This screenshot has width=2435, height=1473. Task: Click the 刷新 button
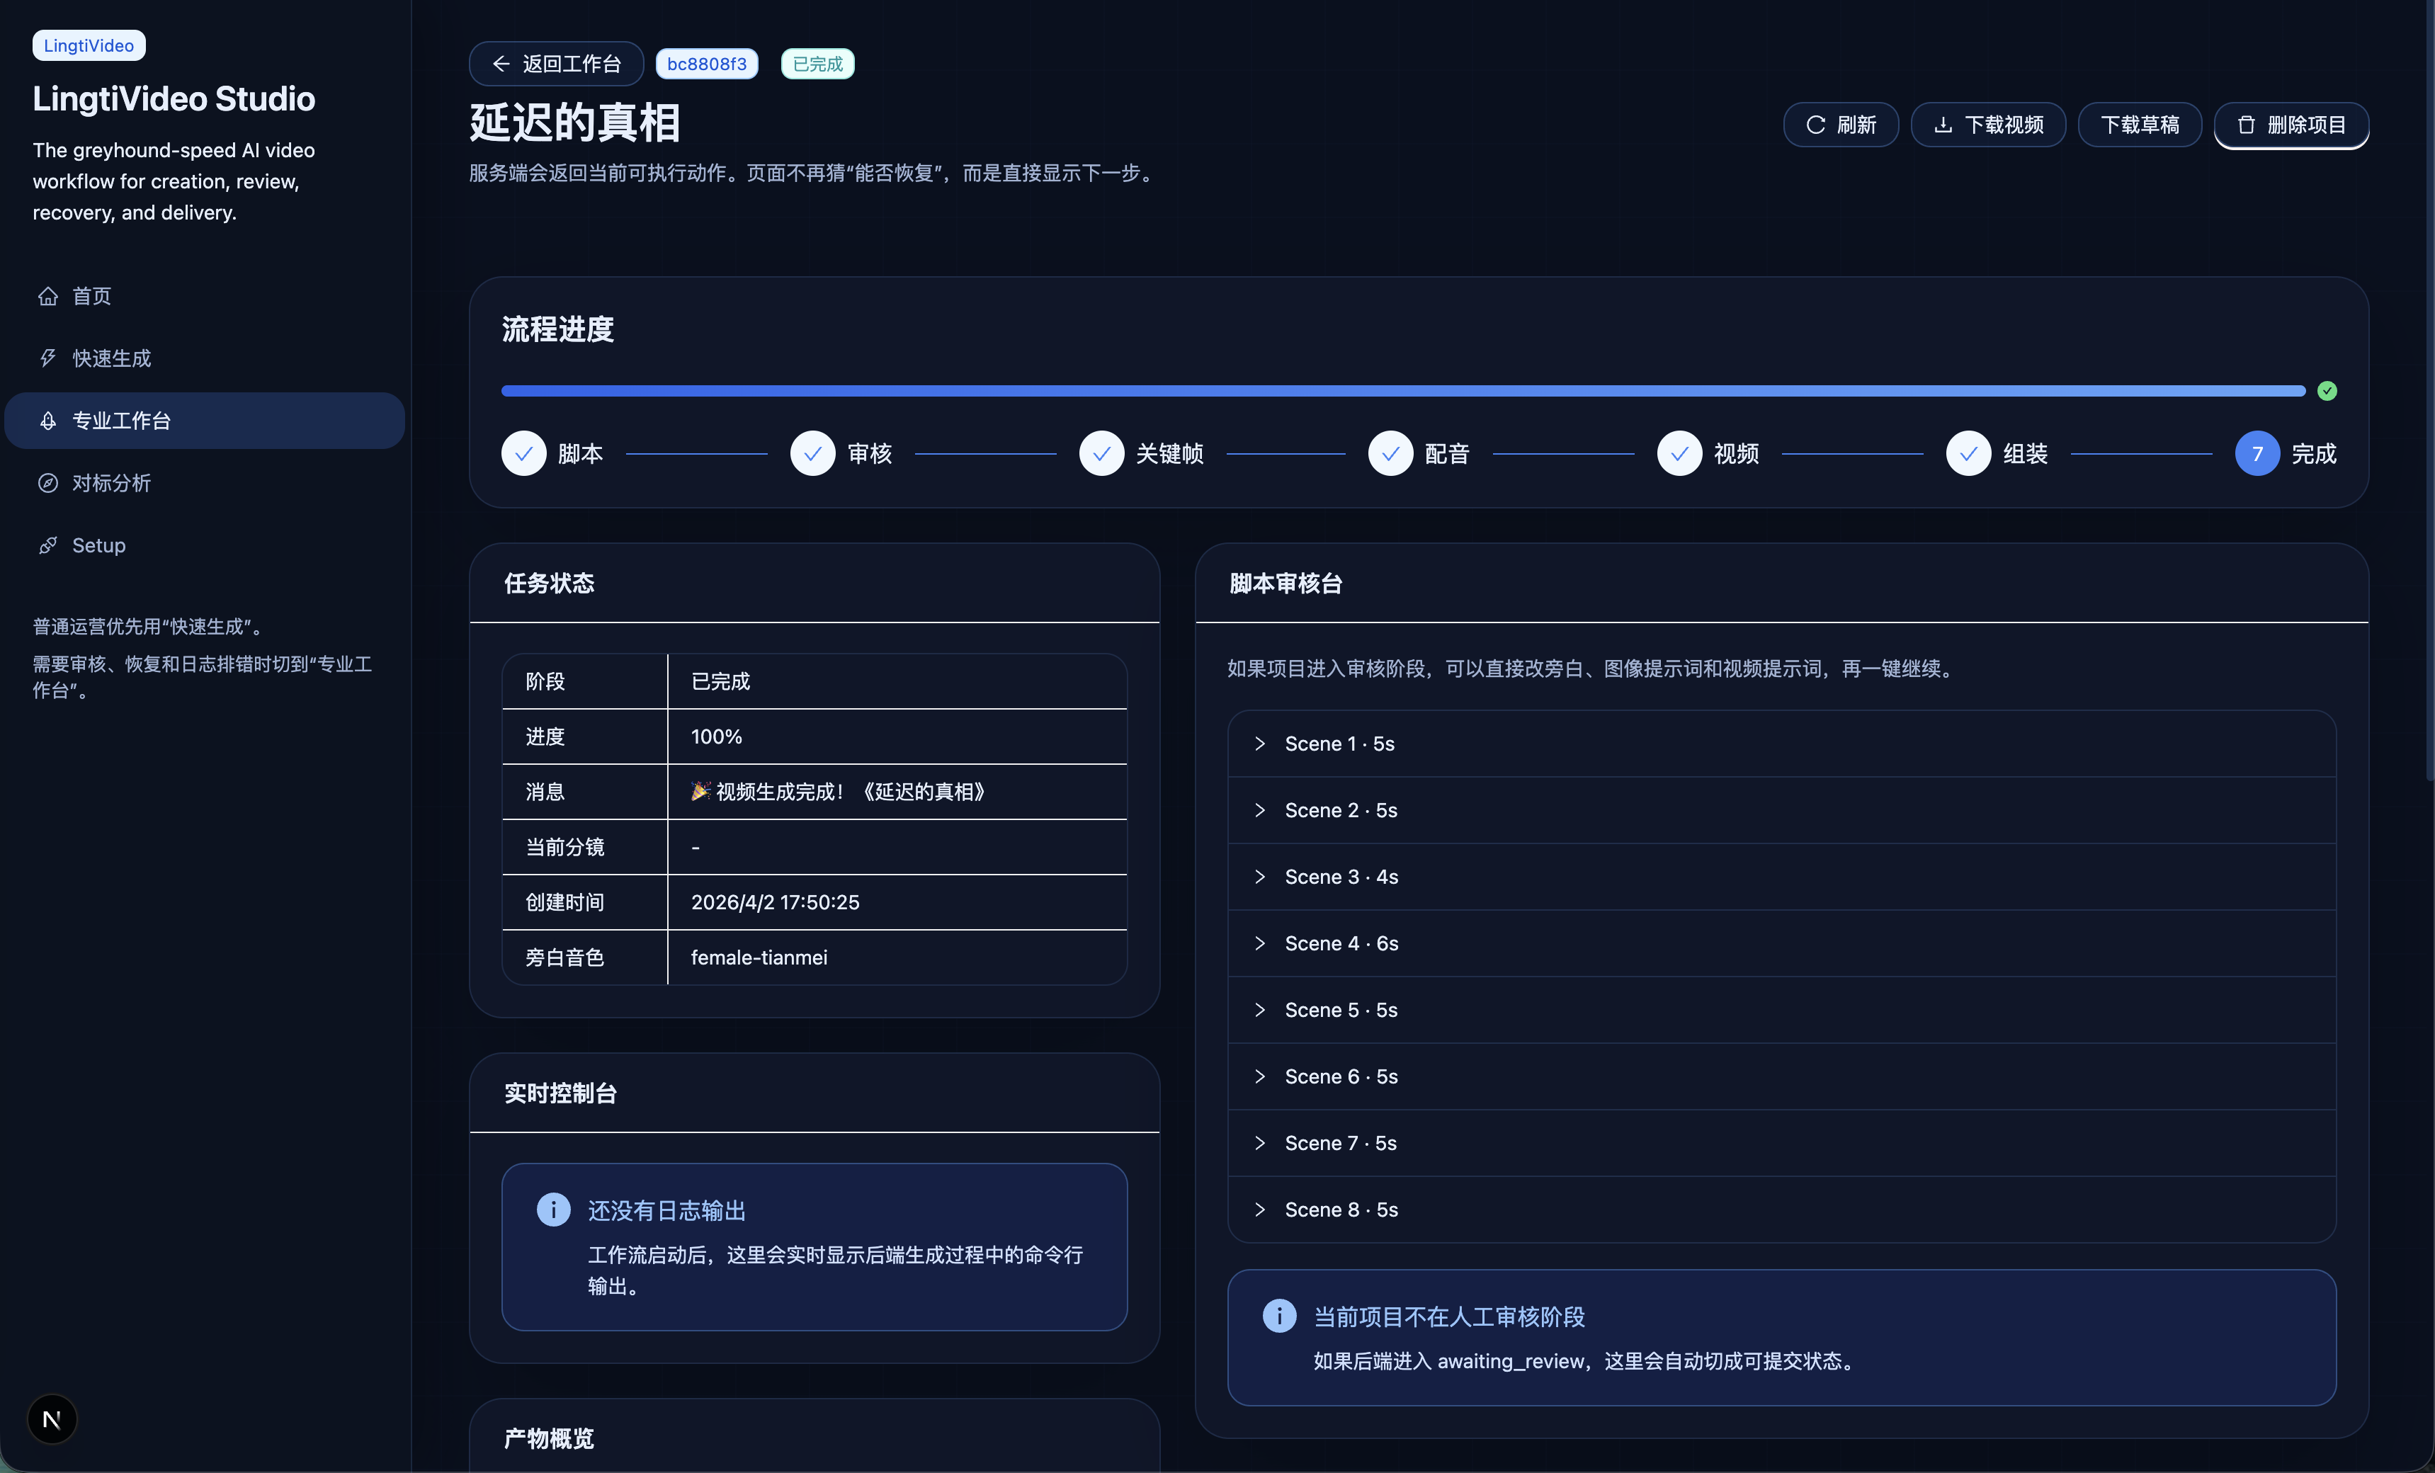click(x=1840, y=125)
